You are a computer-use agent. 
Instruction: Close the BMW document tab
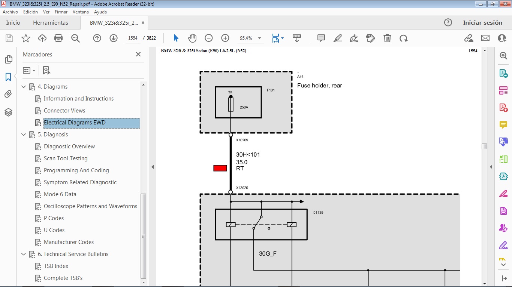click(142, 22)
